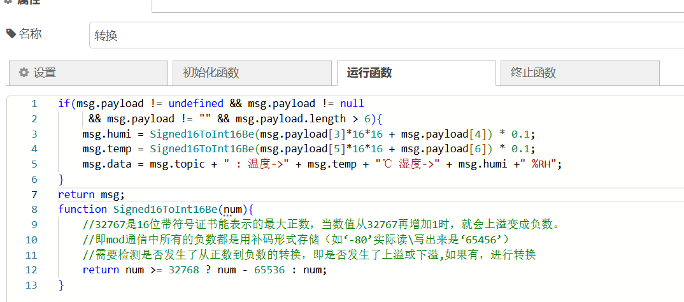The image size is (684, 302).
Task: Click line number 7 in the gutter
Action: click(x=34, y=194)
